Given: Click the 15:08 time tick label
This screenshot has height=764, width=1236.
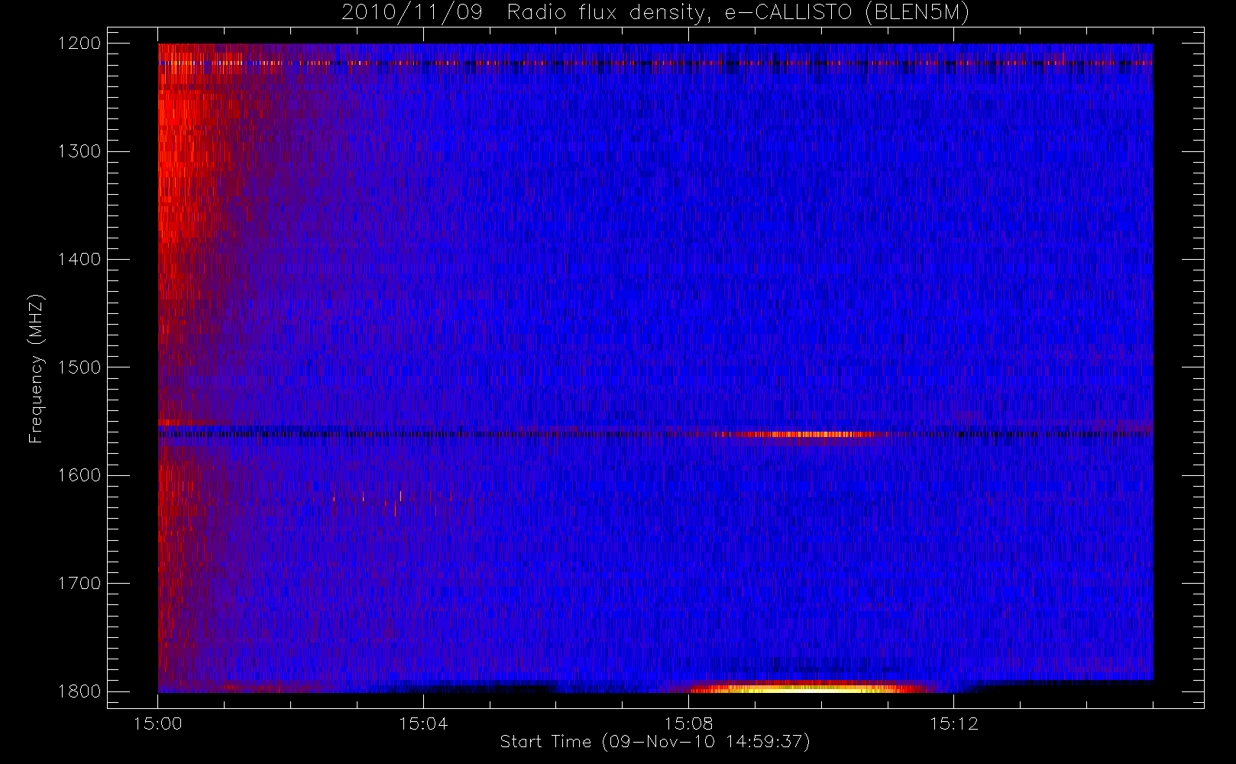Looking at the screenshot, I should coord(688,724).
